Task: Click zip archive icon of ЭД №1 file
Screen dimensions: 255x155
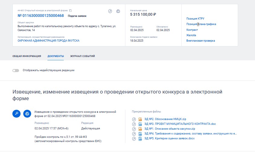Action: pyautogui.click(x=140, y=129)
